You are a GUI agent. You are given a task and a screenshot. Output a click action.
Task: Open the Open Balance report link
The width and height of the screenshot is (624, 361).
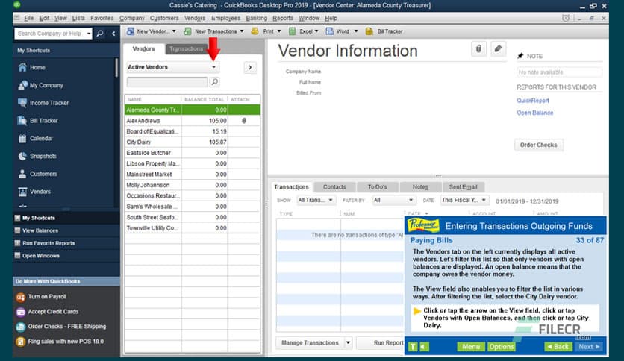point(535,113)
